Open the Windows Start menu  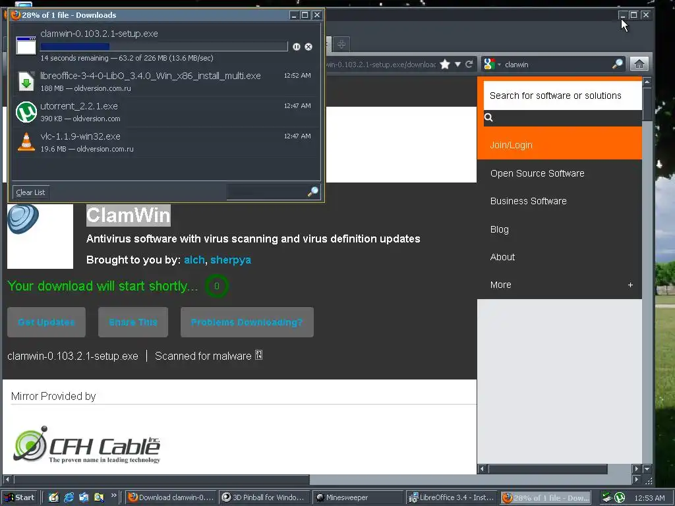coord(20,497)
